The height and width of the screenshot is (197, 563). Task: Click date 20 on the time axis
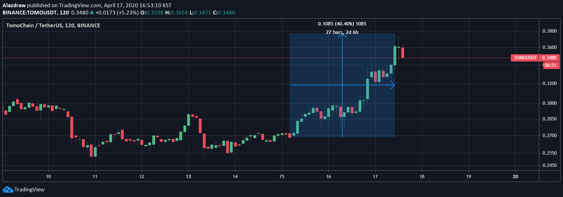pos(515,177)
